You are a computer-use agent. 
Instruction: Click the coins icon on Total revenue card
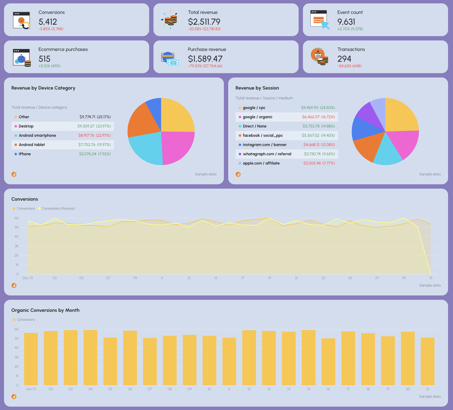(170, 20)
